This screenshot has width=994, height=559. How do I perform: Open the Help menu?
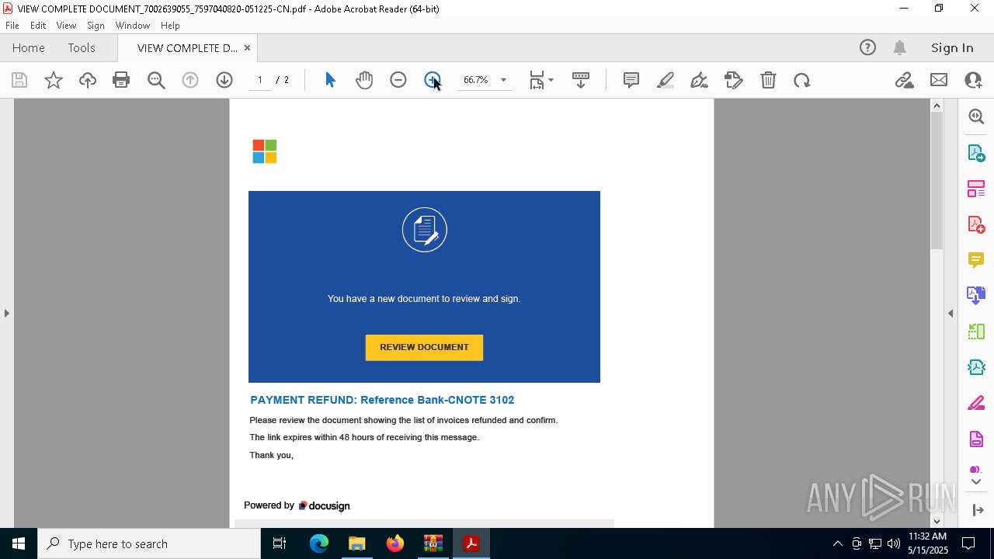point(170,25)
